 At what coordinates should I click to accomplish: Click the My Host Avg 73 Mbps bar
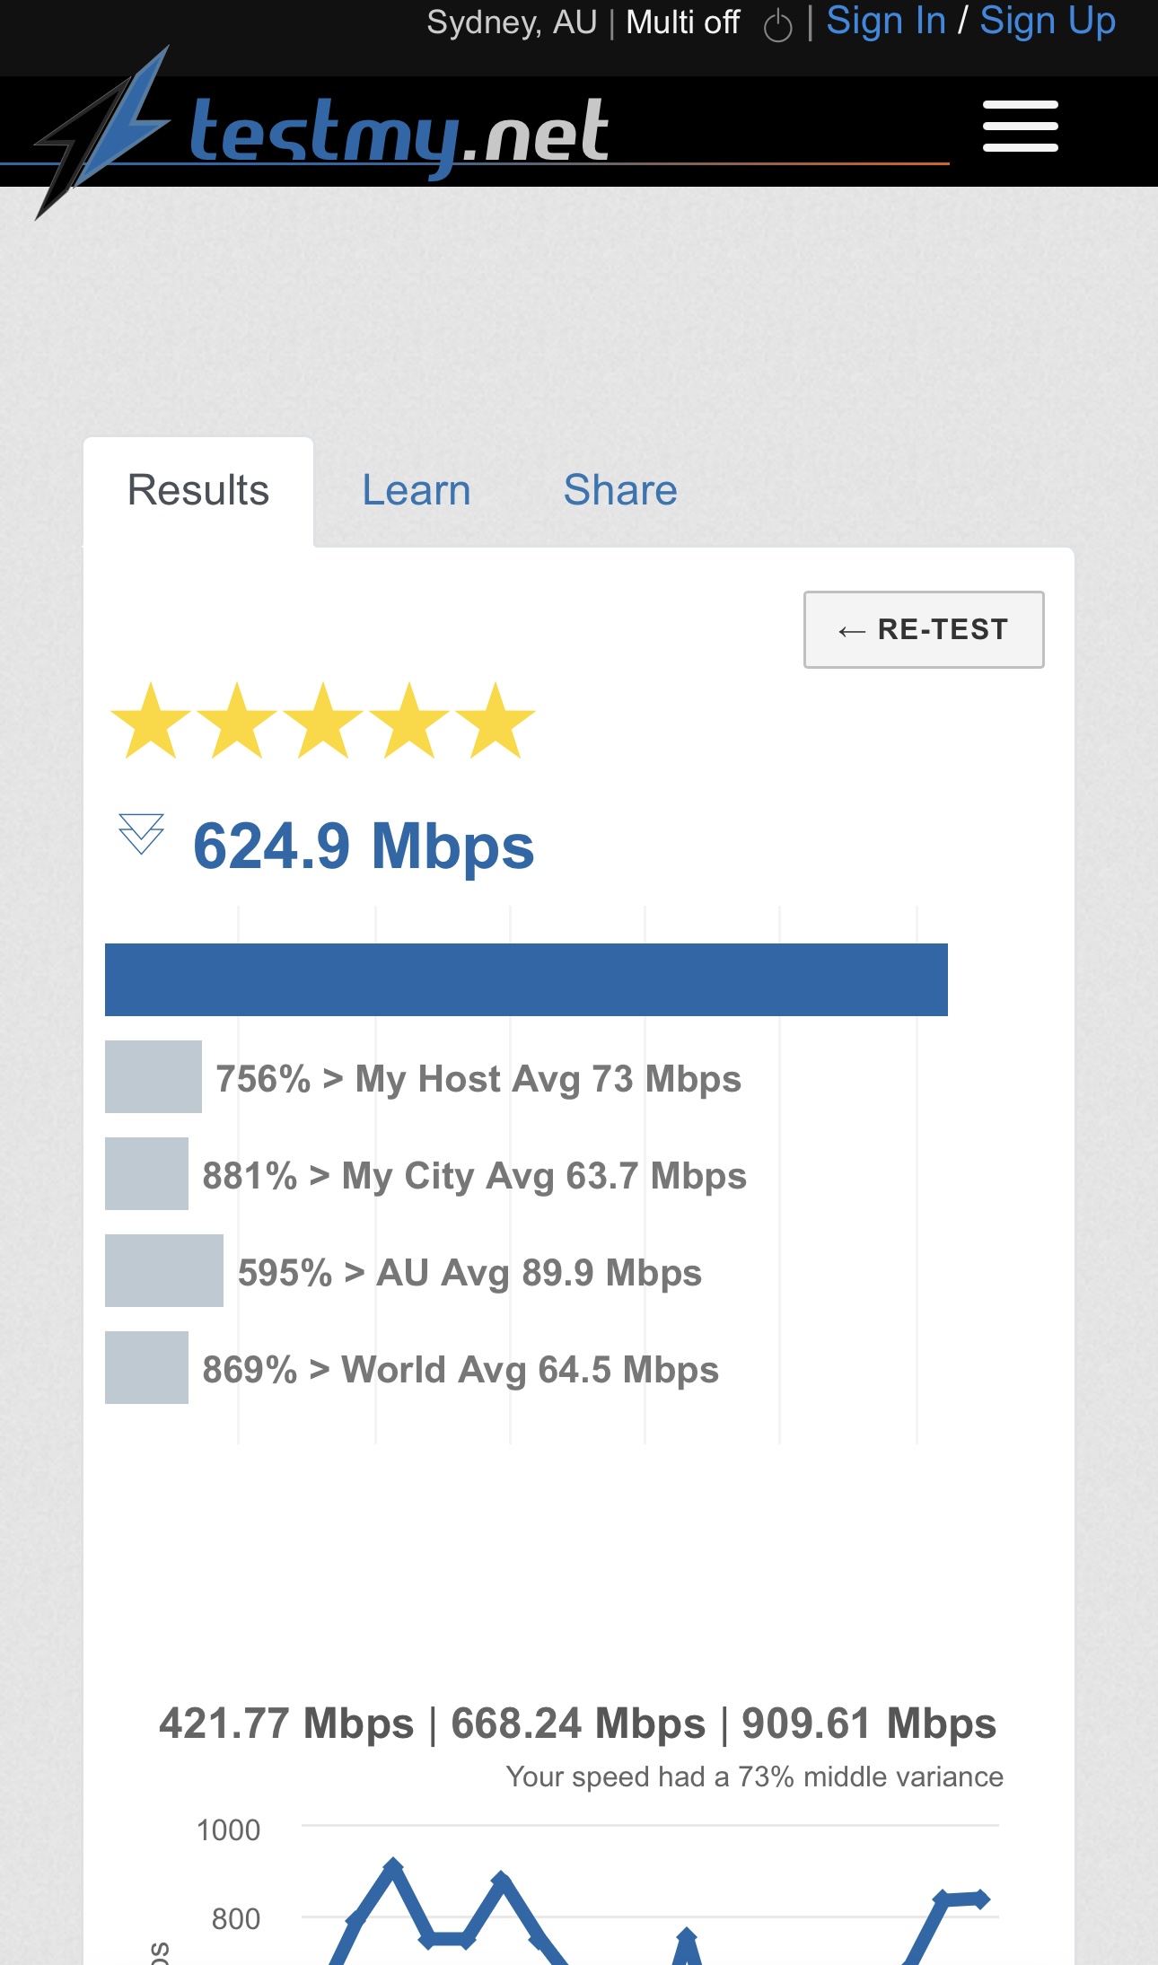(x=154, y=1076)
